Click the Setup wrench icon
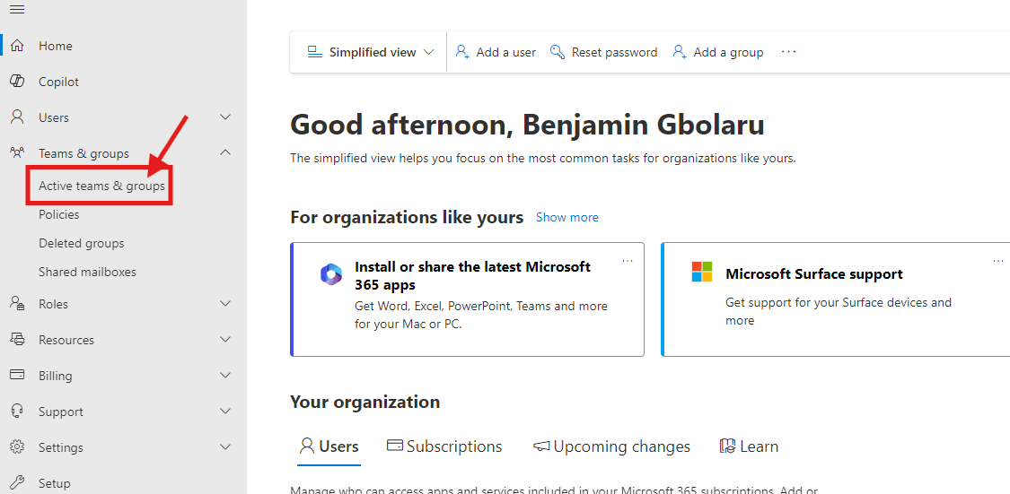This screenshot has width=1010, height=494. (x=17, y=483)
